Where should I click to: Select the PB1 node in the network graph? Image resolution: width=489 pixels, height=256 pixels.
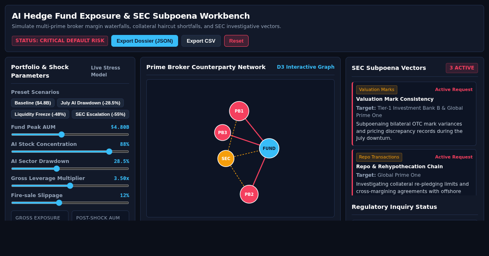(239, 111)
